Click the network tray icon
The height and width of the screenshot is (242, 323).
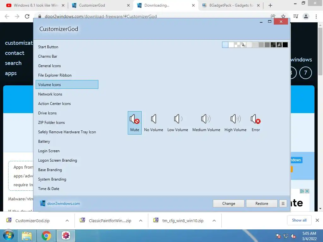[x=286, y=236]
